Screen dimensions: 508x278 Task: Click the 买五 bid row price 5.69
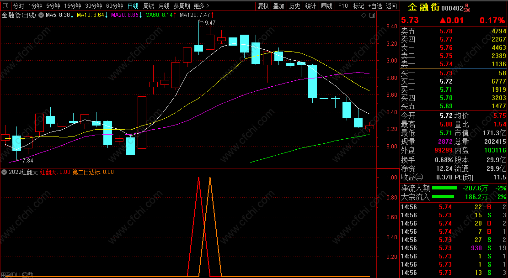click(446, 106)
